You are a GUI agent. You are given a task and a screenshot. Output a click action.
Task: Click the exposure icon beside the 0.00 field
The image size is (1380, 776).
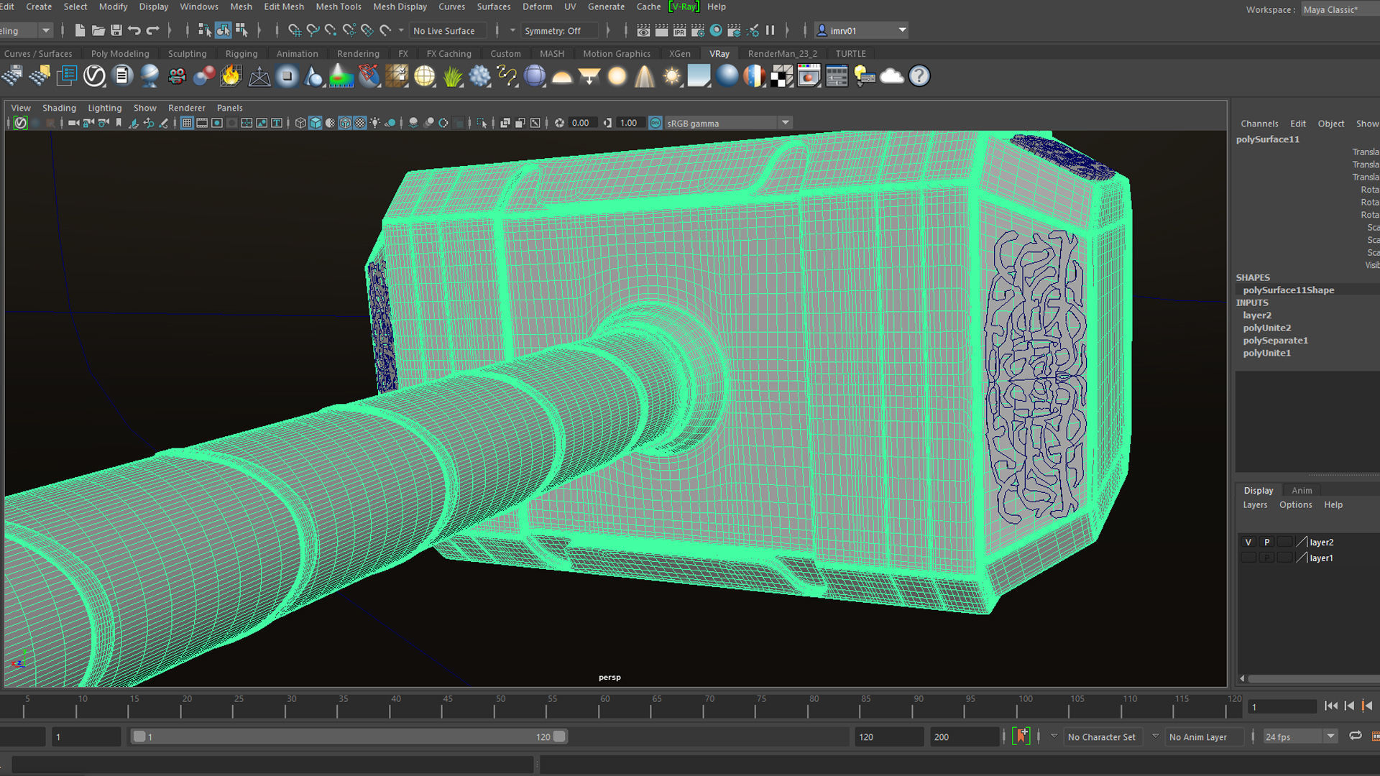click(559, 123)
